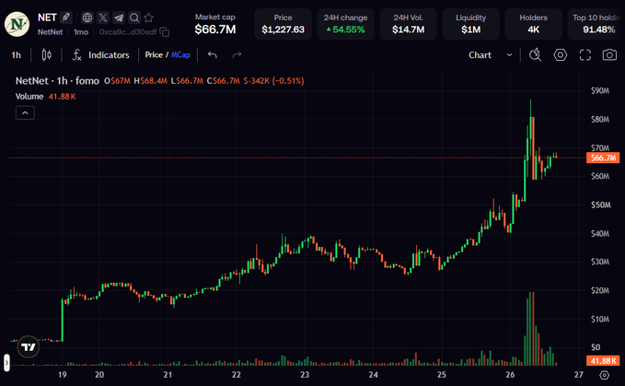Click the 24H Vol. $14.7M card
625x386 pixels.
point(408,24)
